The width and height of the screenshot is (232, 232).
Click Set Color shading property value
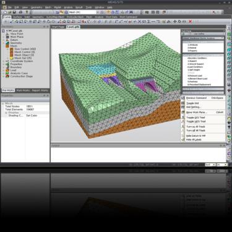pyautogui.click(x=32, y=116)
